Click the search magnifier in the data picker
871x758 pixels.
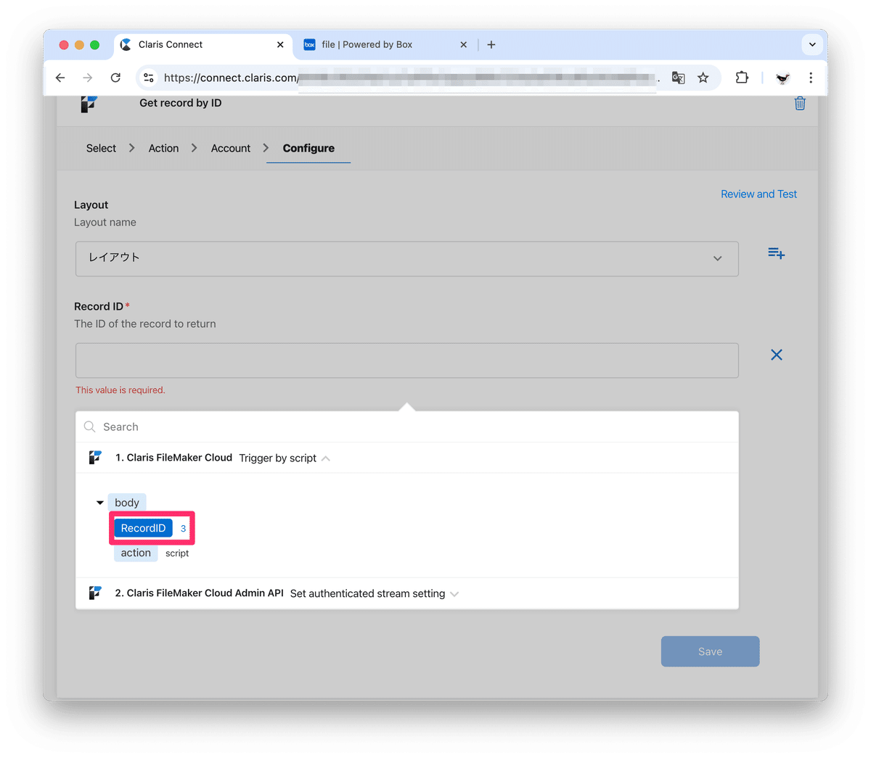coord(89,427)
